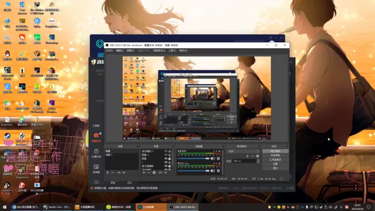Image resolution: width=375 pixels, height=211 pixels.
Task: Toggle eye icon for source named 1
Action: click(166, 162)
